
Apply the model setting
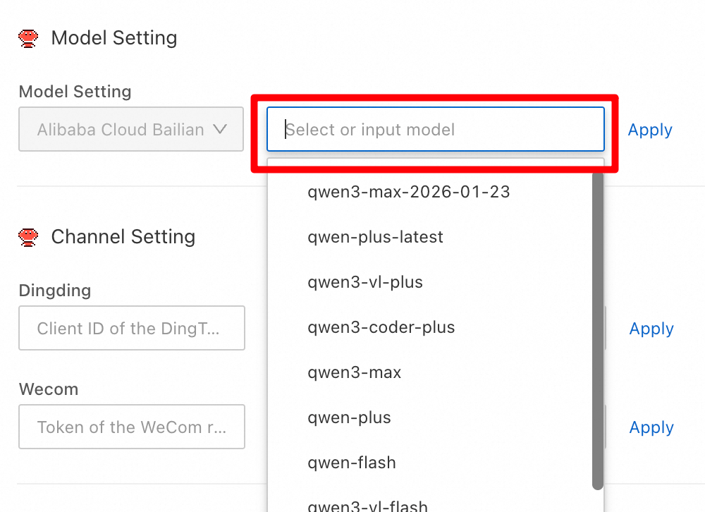(650, 130)
